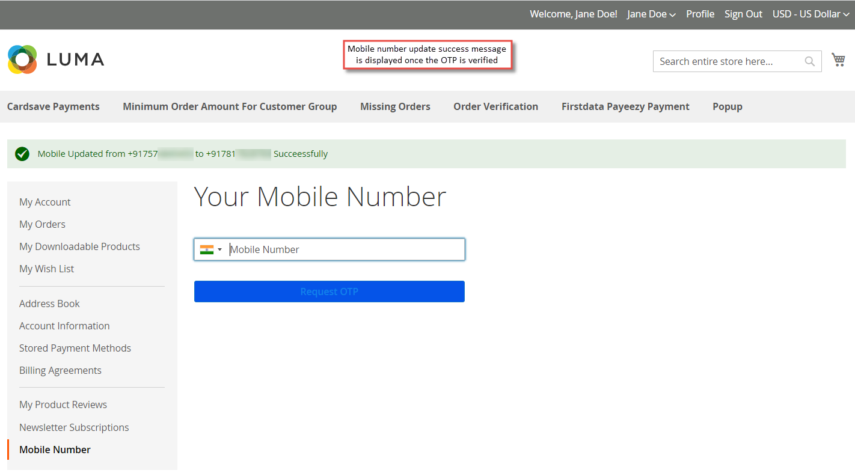Click the Luma logo
Viewport: 855px width, 473px height.
click(55, 59)
